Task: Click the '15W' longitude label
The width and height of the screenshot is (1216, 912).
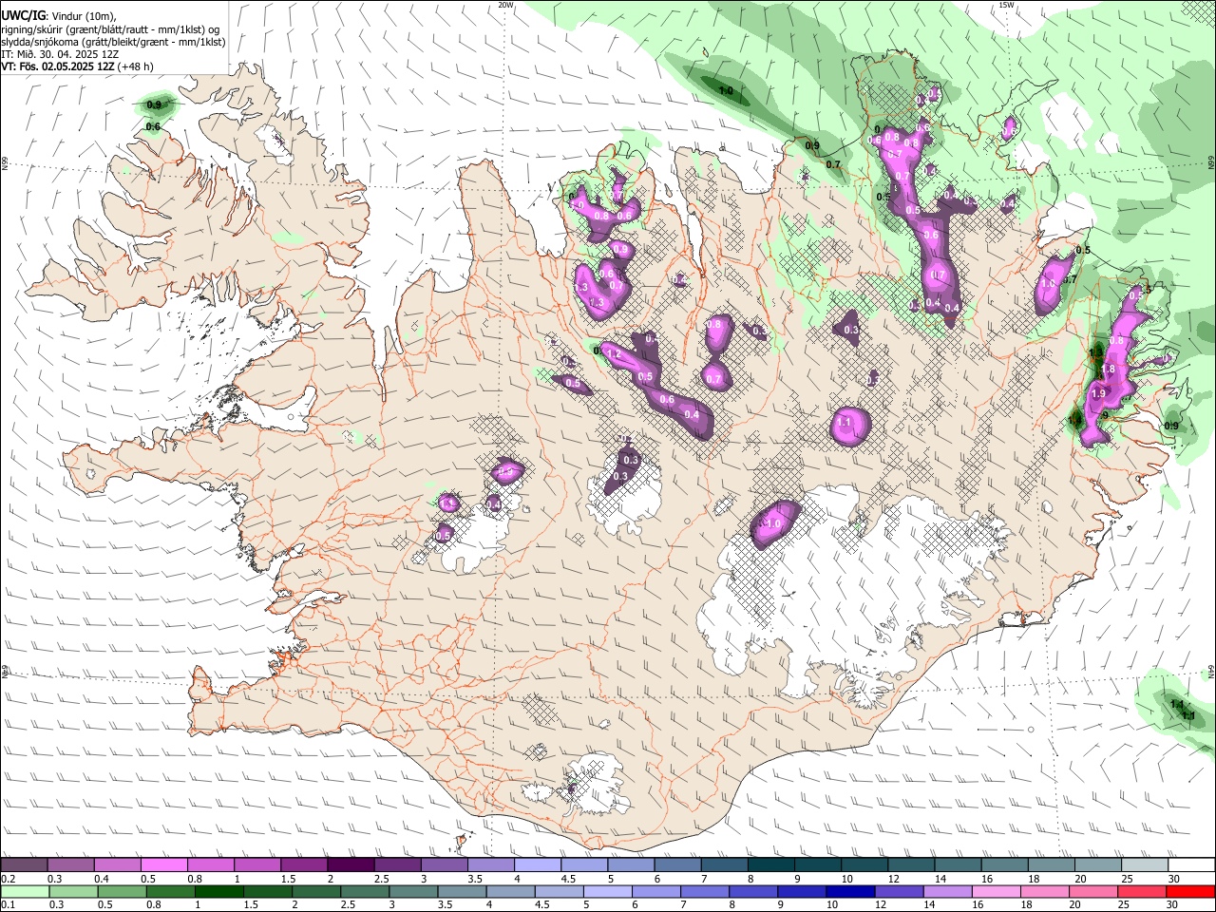Action: point(1007,5)
